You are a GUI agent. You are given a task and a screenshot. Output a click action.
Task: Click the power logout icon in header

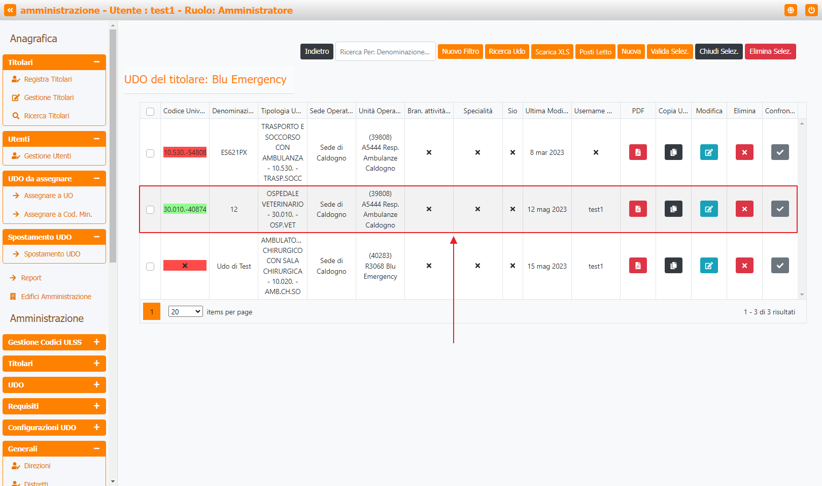(811, 10)
